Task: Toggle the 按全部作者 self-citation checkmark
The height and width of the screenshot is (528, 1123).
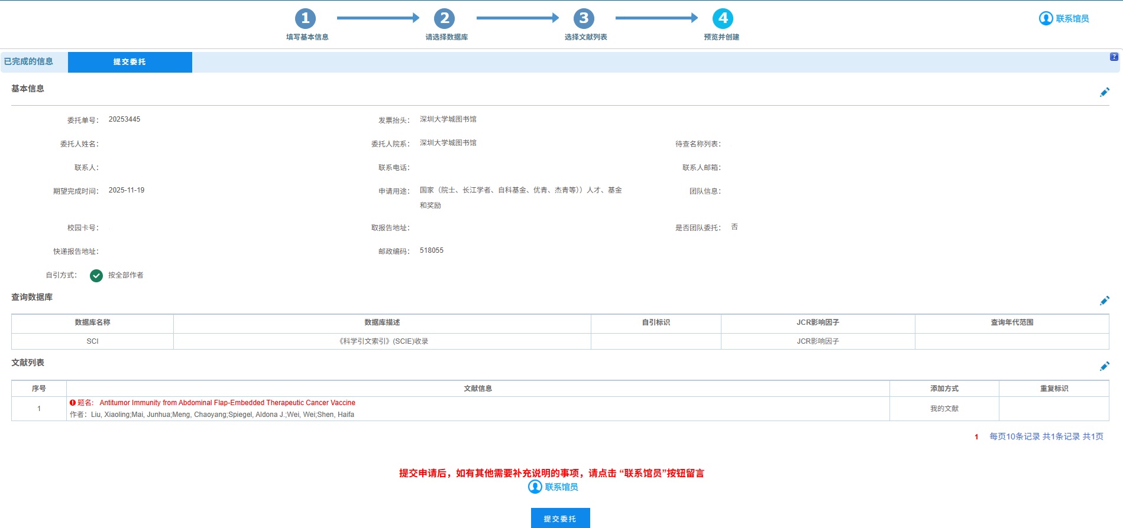Action: point(96,276)
